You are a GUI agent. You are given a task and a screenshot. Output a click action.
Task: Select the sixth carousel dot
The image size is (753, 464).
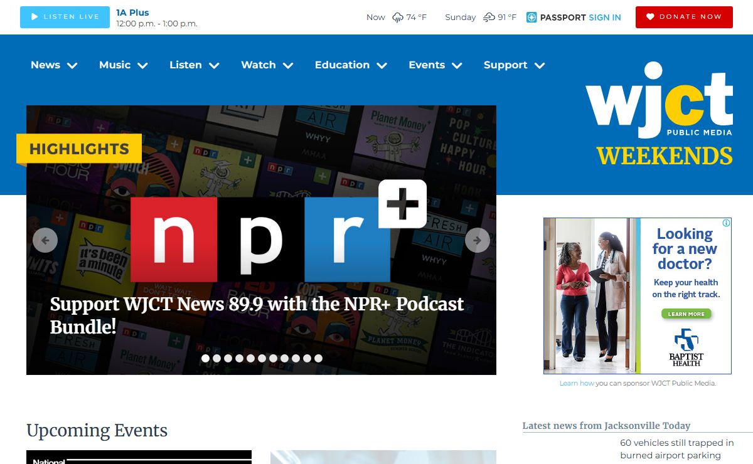click(262, 359)
